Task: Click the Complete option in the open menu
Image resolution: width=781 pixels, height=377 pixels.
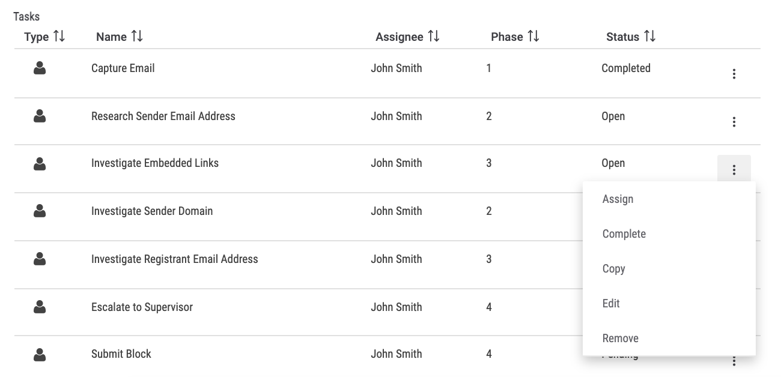Action: click(x=624, y=234)
